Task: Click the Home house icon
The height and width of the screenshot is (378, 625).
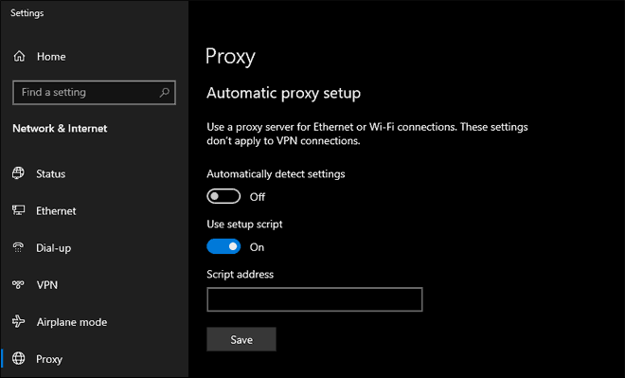Action: point(19,56)
